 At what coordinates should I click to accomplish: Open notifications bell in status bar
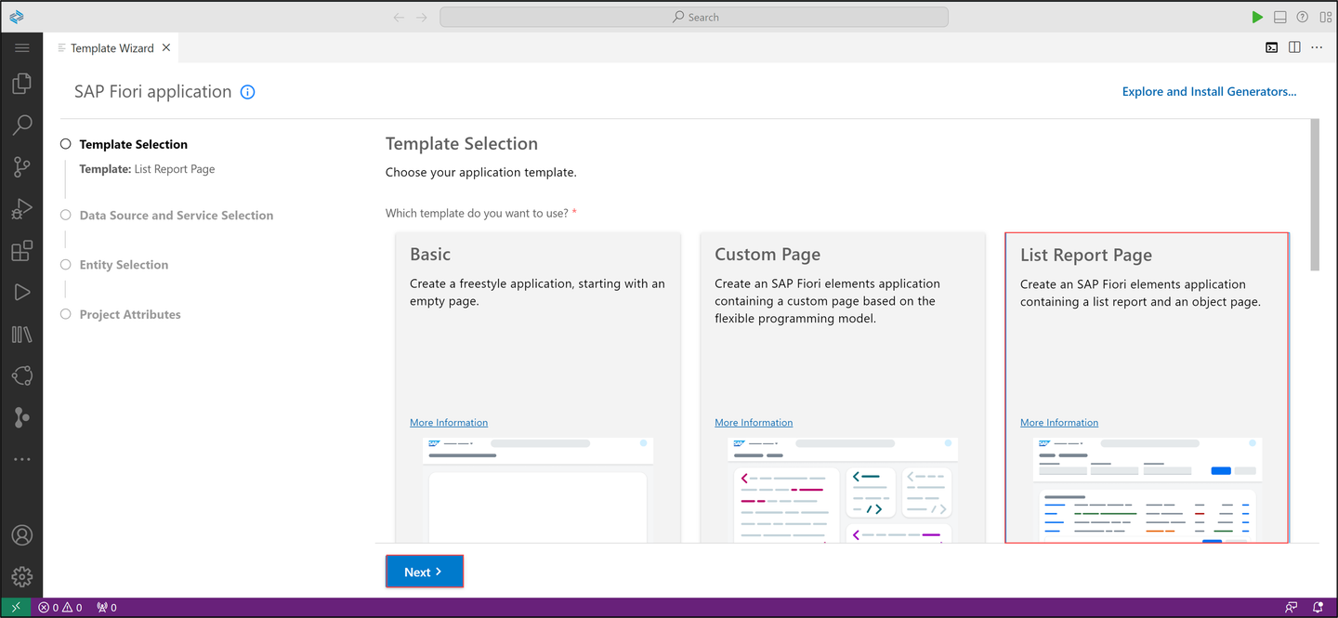1318,608
